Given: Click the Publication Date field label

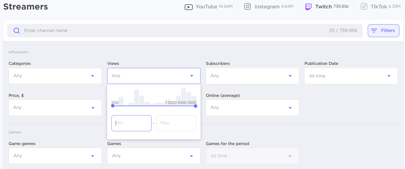Looking at the screenshot, I should click(x=321, y=64).
